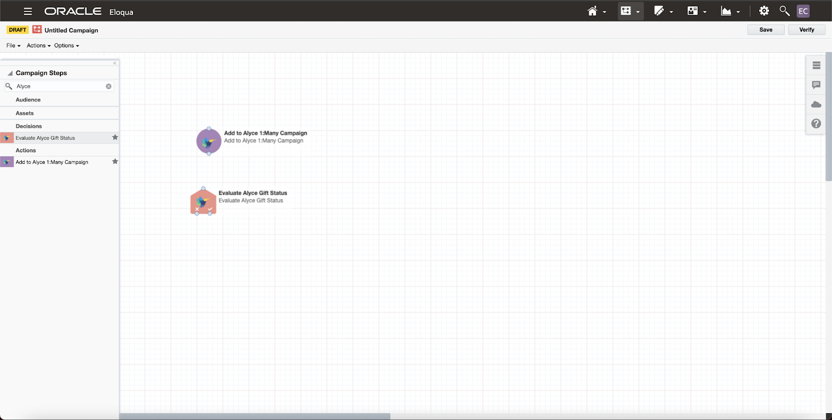Open the Home icon menu
This screenshot has height=420, width=832.
click(592, 11)
